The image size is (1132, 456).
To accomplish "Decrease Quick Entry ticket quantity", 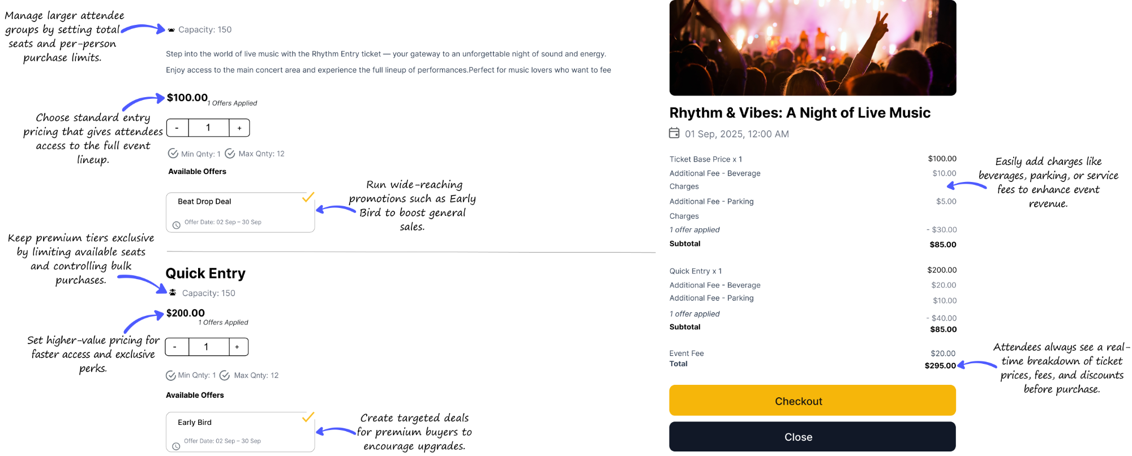I will click(175, 347).
